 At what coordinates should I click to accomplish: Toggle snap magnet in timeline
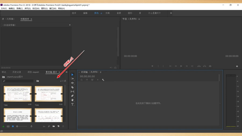tap(87, 80)
